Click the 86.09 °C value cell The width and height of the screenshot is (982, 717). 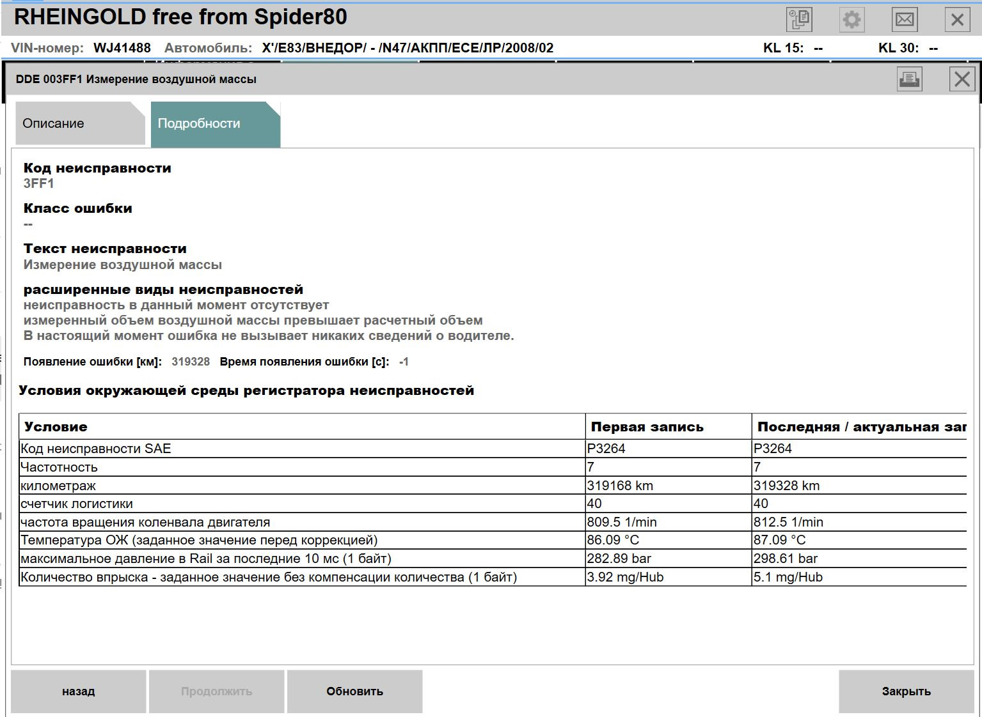click(x=669, y=540)
